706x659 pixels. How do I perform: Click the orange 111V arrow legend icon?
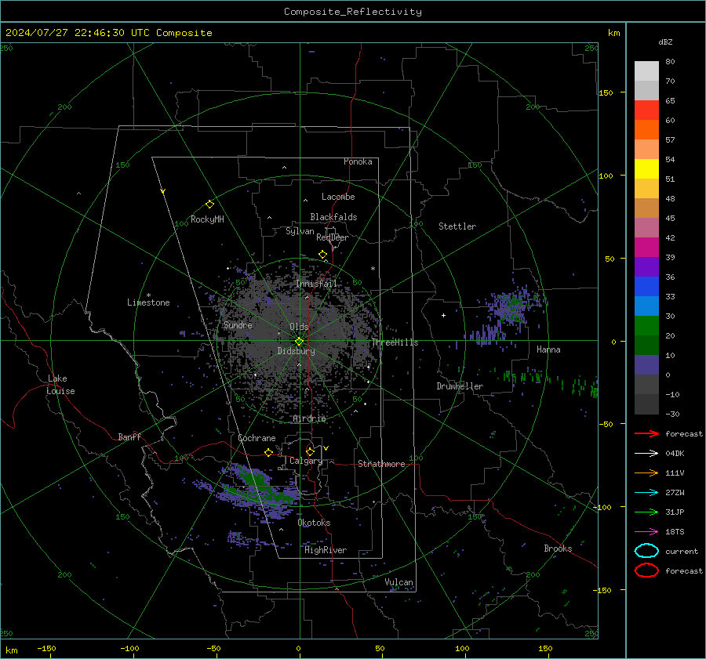coord(646,473)
